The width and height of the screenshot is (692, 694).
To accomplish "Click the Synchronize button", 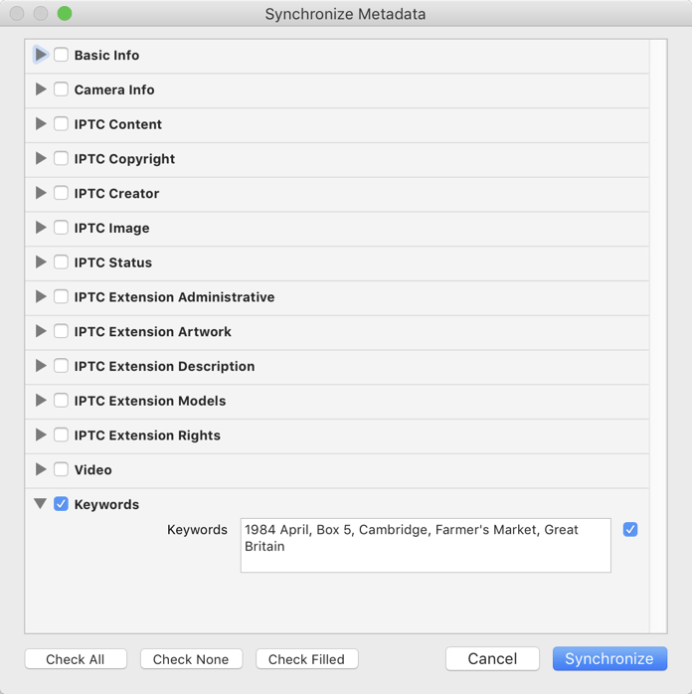I will [x=609, y=658].
